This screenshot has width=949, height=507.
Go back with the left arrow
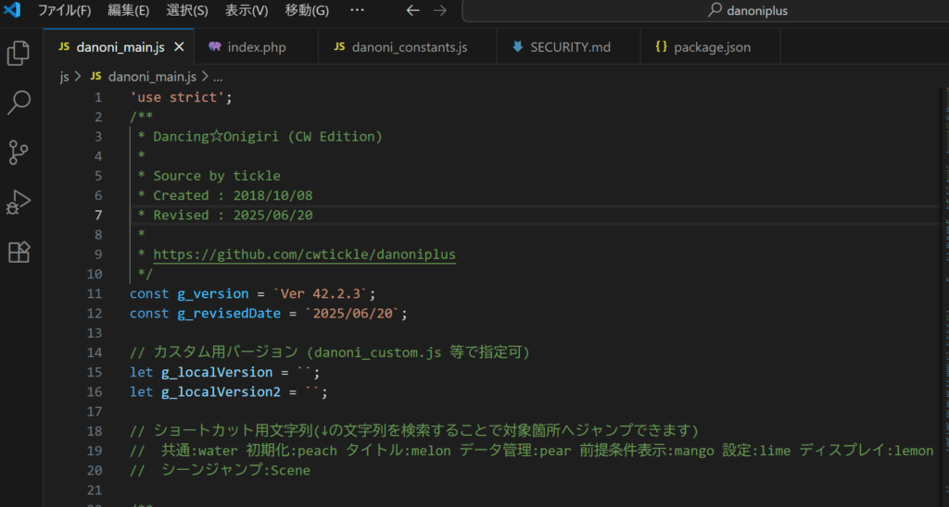click(412, 10)
